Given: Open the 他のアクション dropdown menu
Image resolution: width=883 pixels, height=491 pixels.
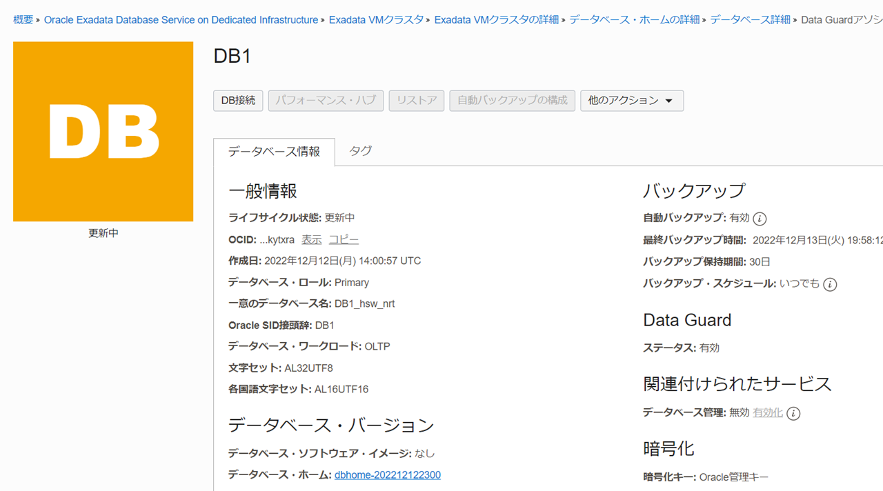Looking at the screenshot, I should [x=631, y=101].
